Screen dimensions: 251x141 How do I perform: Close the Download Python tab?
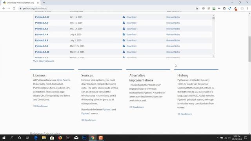[x=38, y=3]
